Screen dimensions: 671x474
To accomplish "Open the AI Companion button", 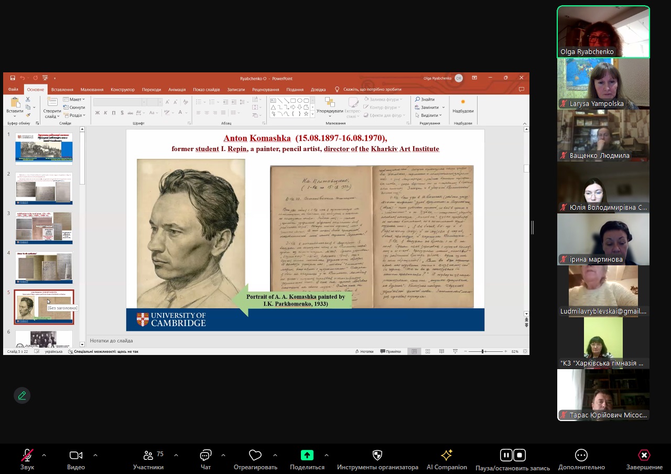I will coord(447,459).
